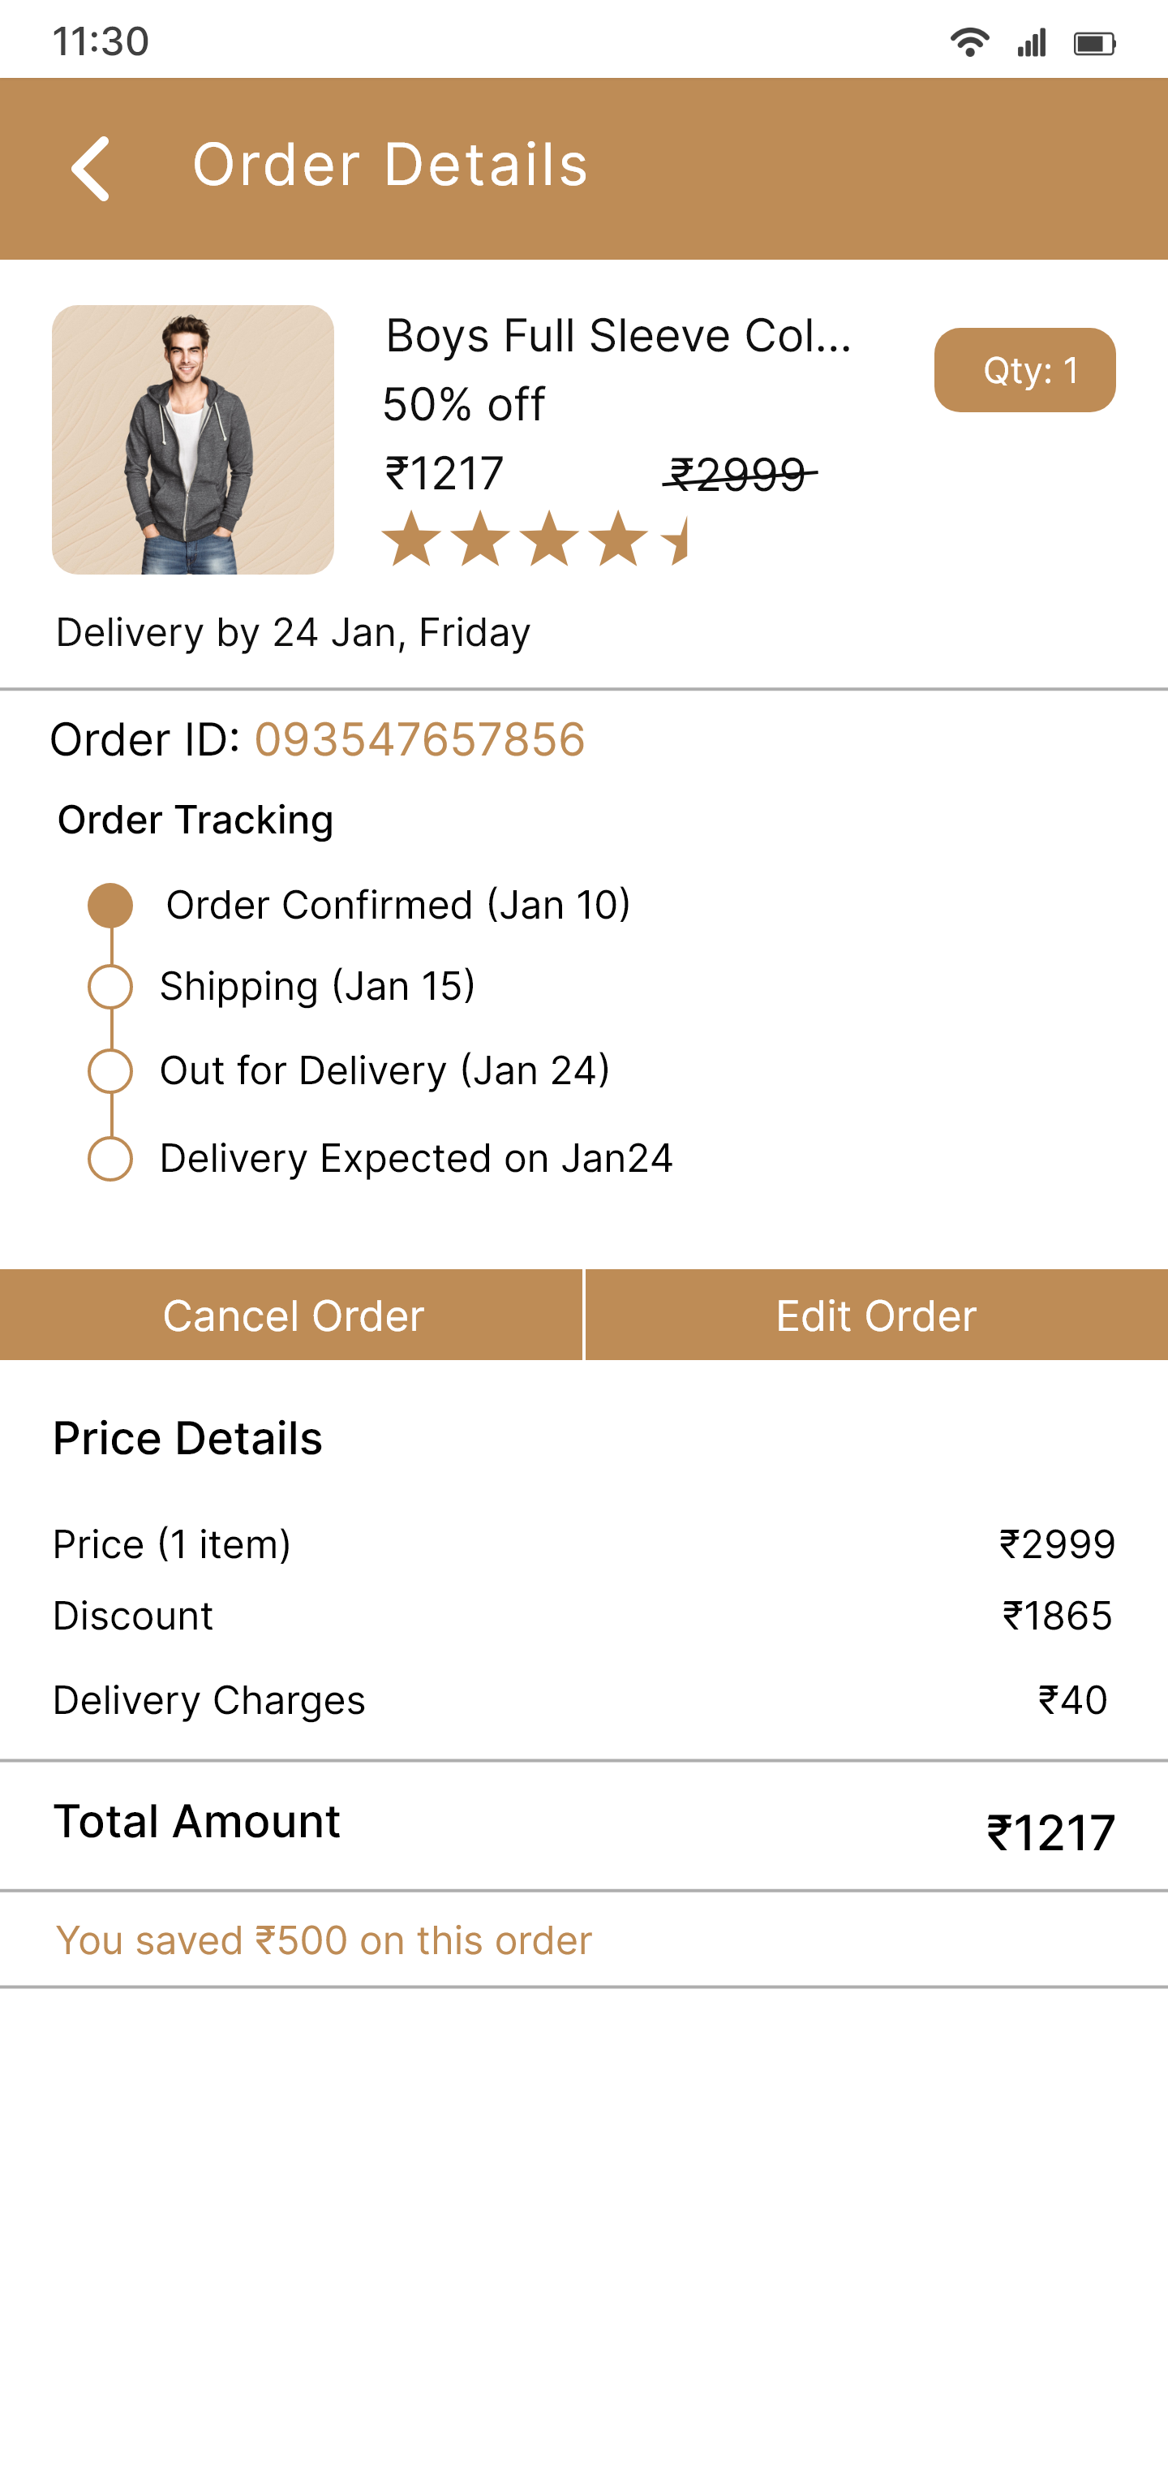This screenshot has width=1168, height=2467.
Task: Select the Out for Delivery circle
Action: pos(110,1070)
